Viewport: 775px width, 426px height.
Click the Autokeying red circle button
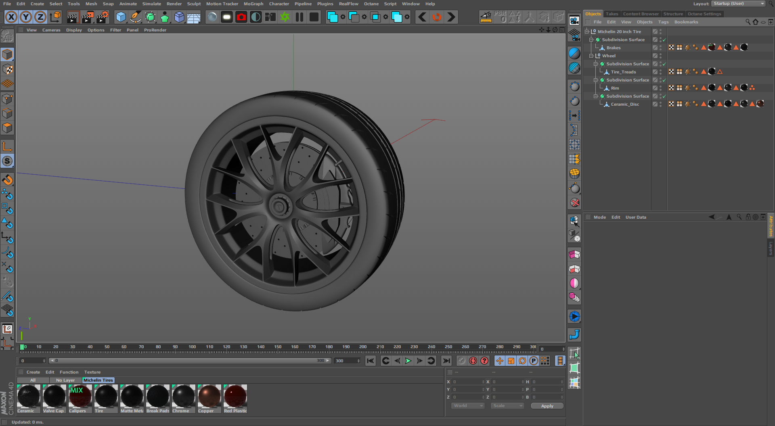click(x=473, y=361)
